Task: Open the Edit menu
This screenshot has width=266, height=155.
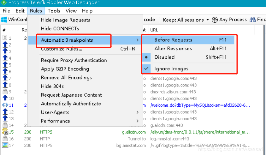Action: click(x=20, y=11)
